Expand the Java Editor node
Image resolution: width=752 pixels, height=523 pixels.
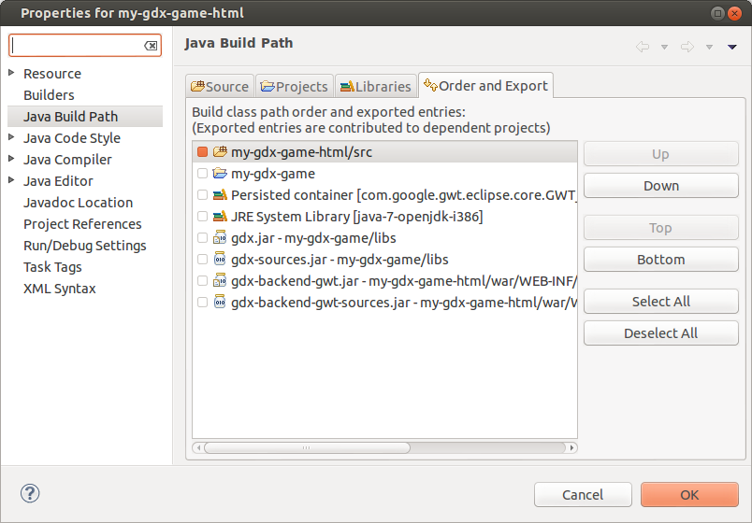click(11, 180)
